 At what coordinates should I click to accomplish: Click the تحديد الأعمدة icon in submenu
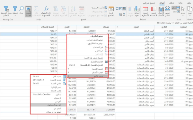pyautogui.click(x=65, y=80)
